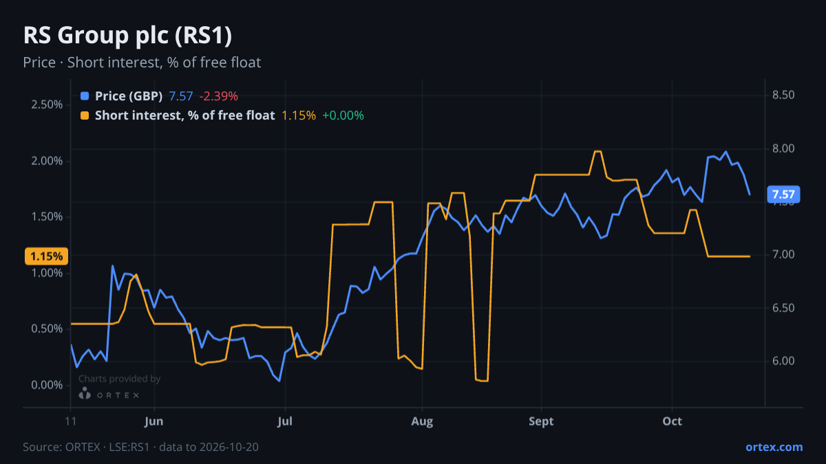Screen dimensions: 826x464
Task: Click the 1.50% left axis label
Action: pos(47,217)
